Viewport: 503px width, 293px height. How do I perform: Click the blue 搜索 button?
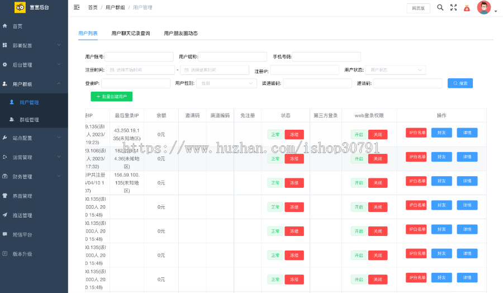click(x=460, y=83)
